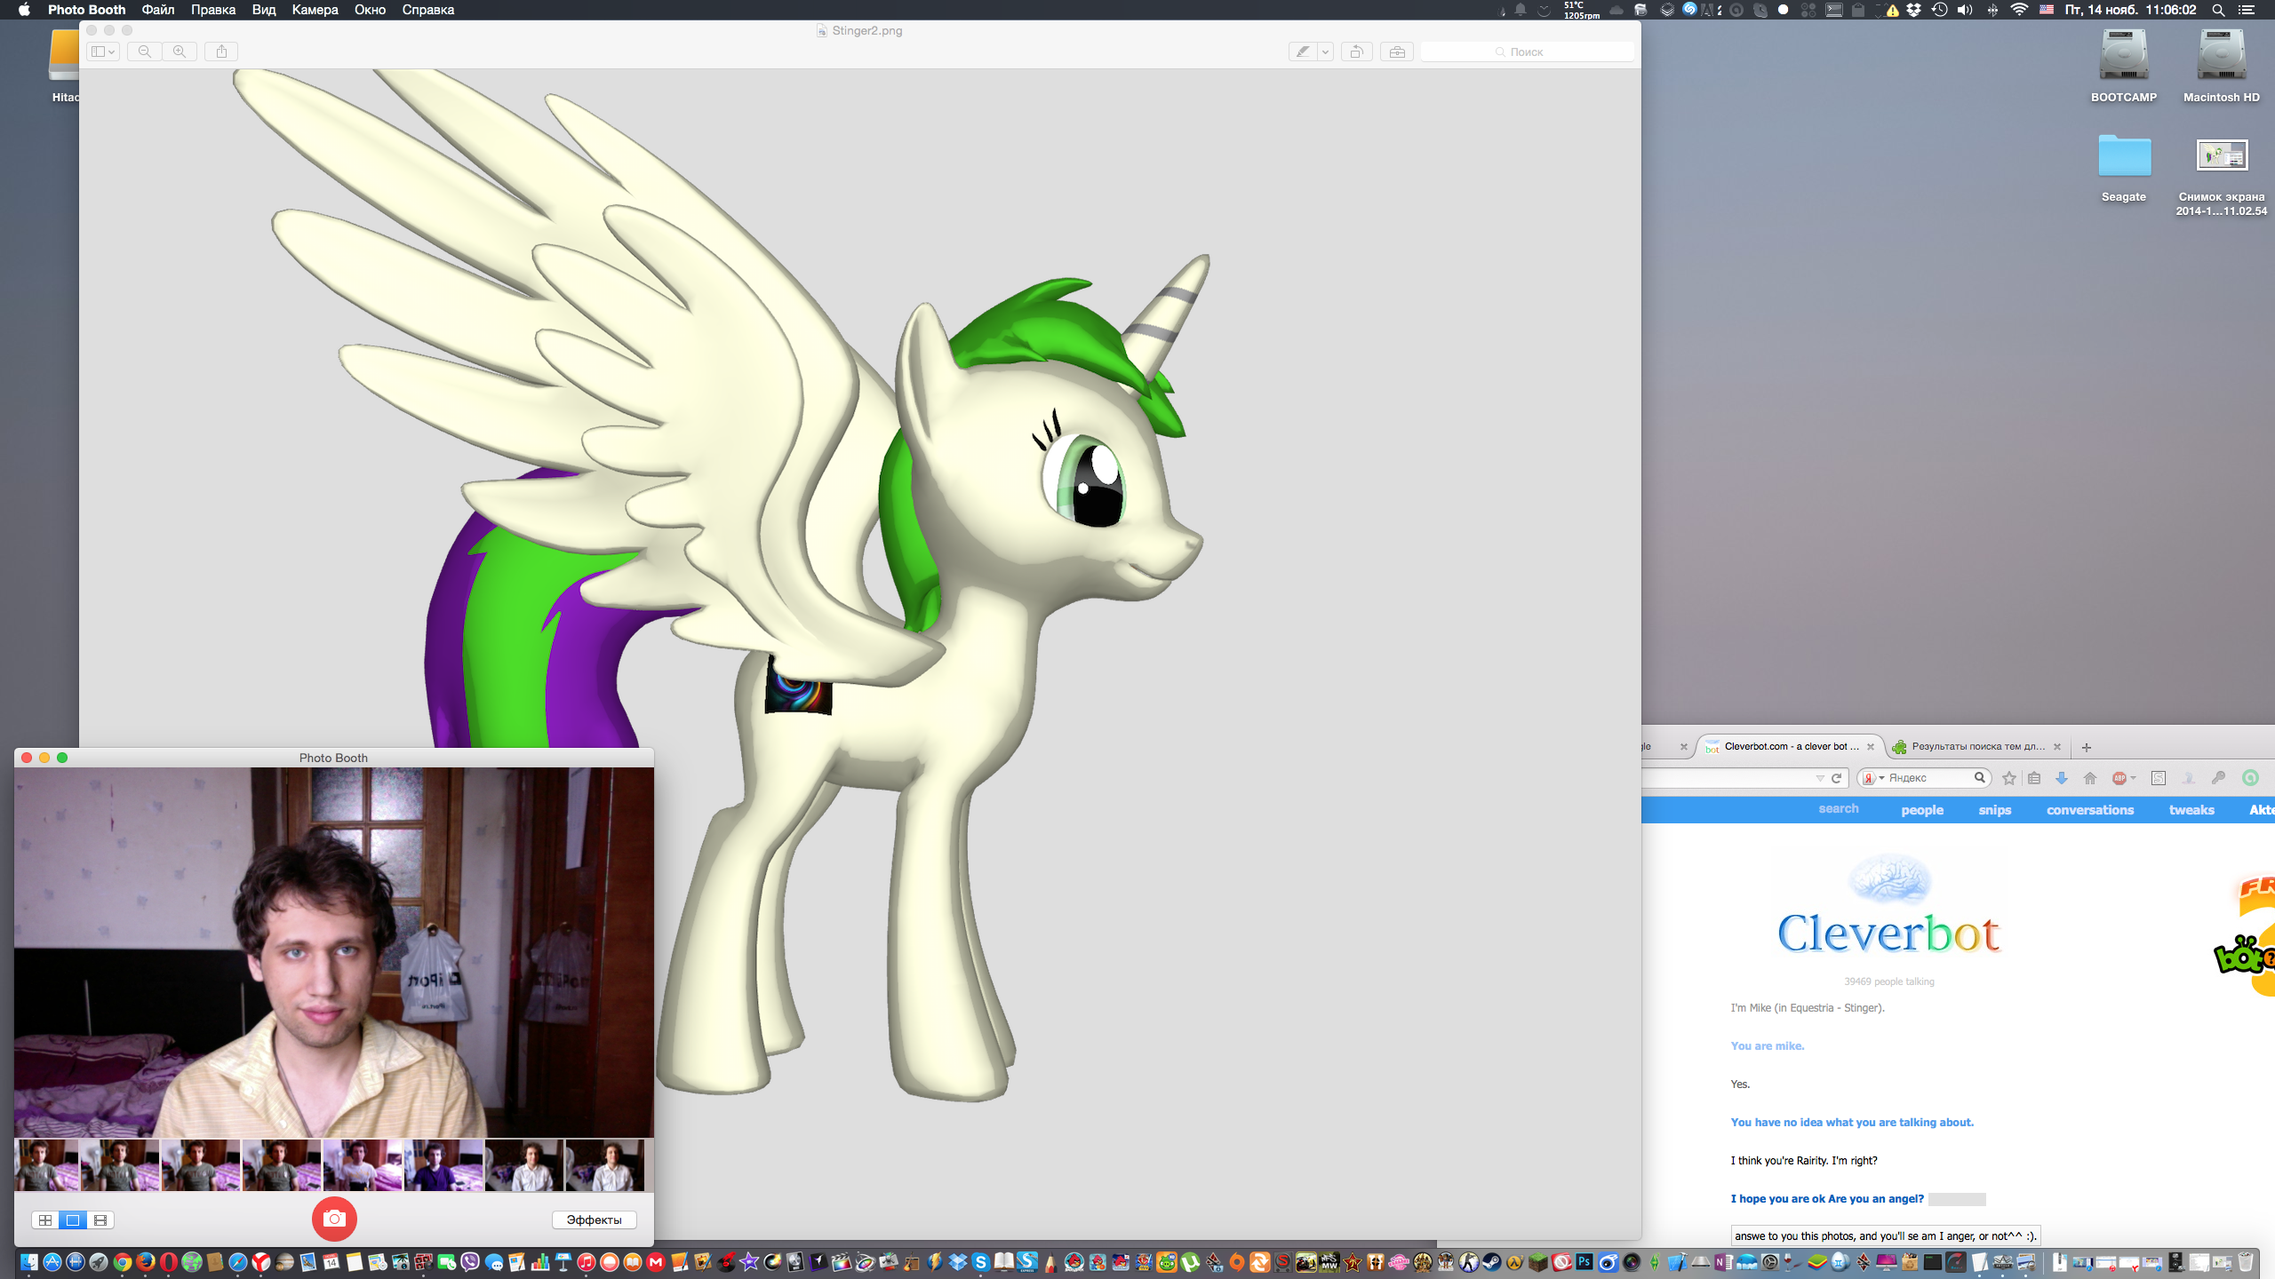Image resolution: width=2275 pixels, height=1279 pixels.
Task: Open the Dropbox menu bar icon
Action: [1913, 10]
